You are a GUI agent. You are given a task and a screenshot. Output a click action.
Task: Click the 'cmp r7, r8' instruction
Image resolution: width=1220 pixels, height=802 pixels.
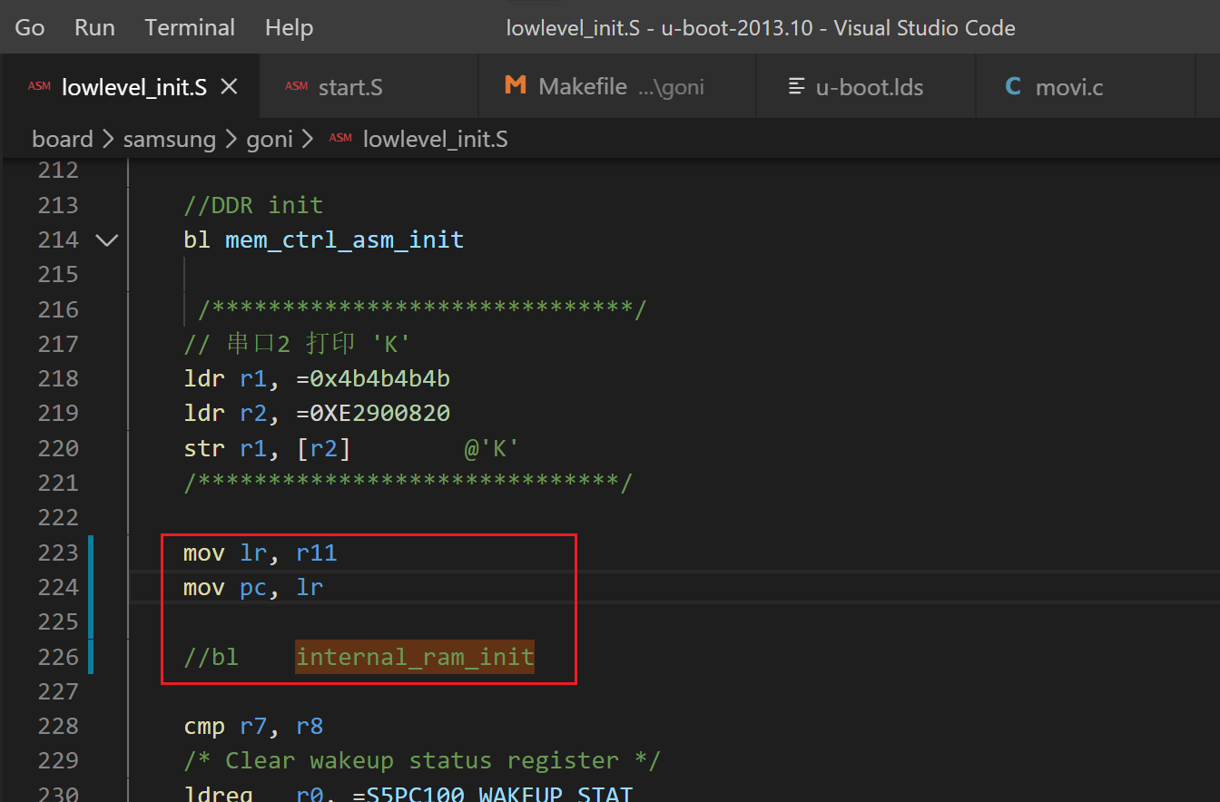click(253, 726)
